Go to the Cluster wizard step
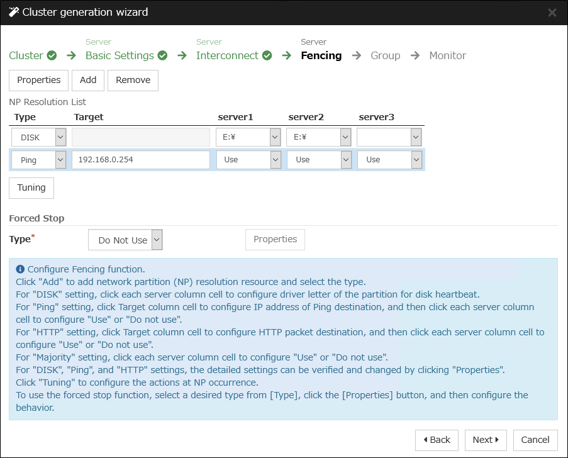The height and width of the screenshot is (458, 568). [26, 55]
